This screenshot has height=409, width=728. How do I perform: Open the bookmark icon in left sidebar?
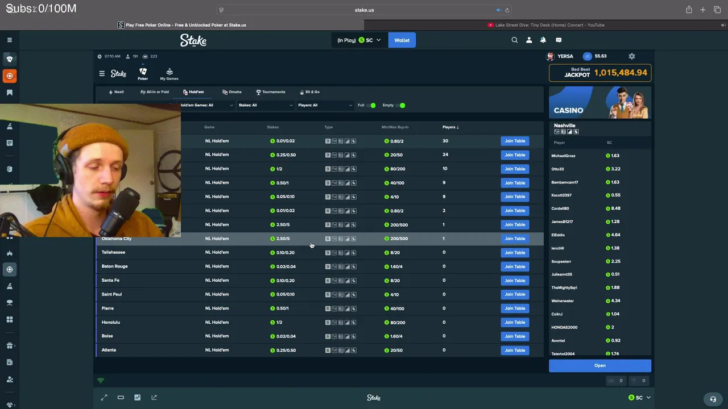click(x=9, y=93)
